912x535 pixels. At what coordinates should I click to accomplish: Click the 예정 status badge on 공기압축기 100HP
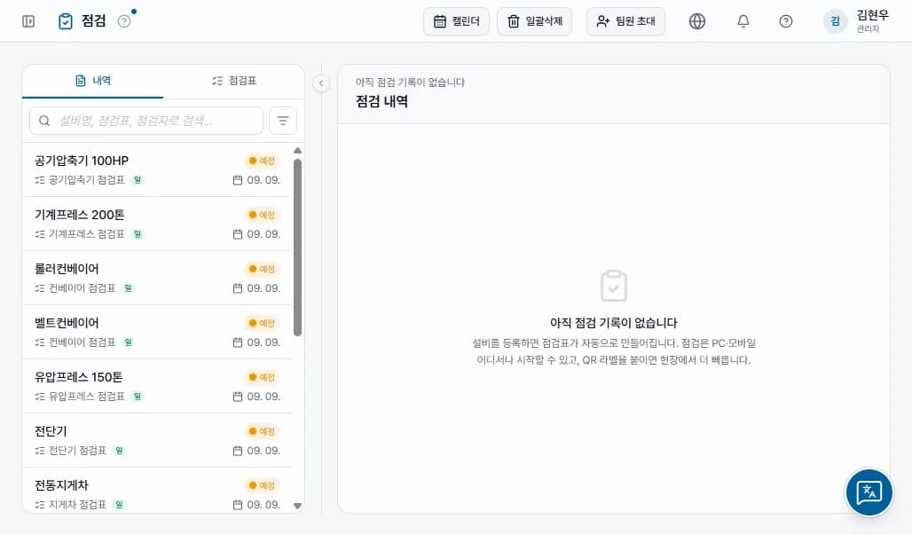(262, 161)
